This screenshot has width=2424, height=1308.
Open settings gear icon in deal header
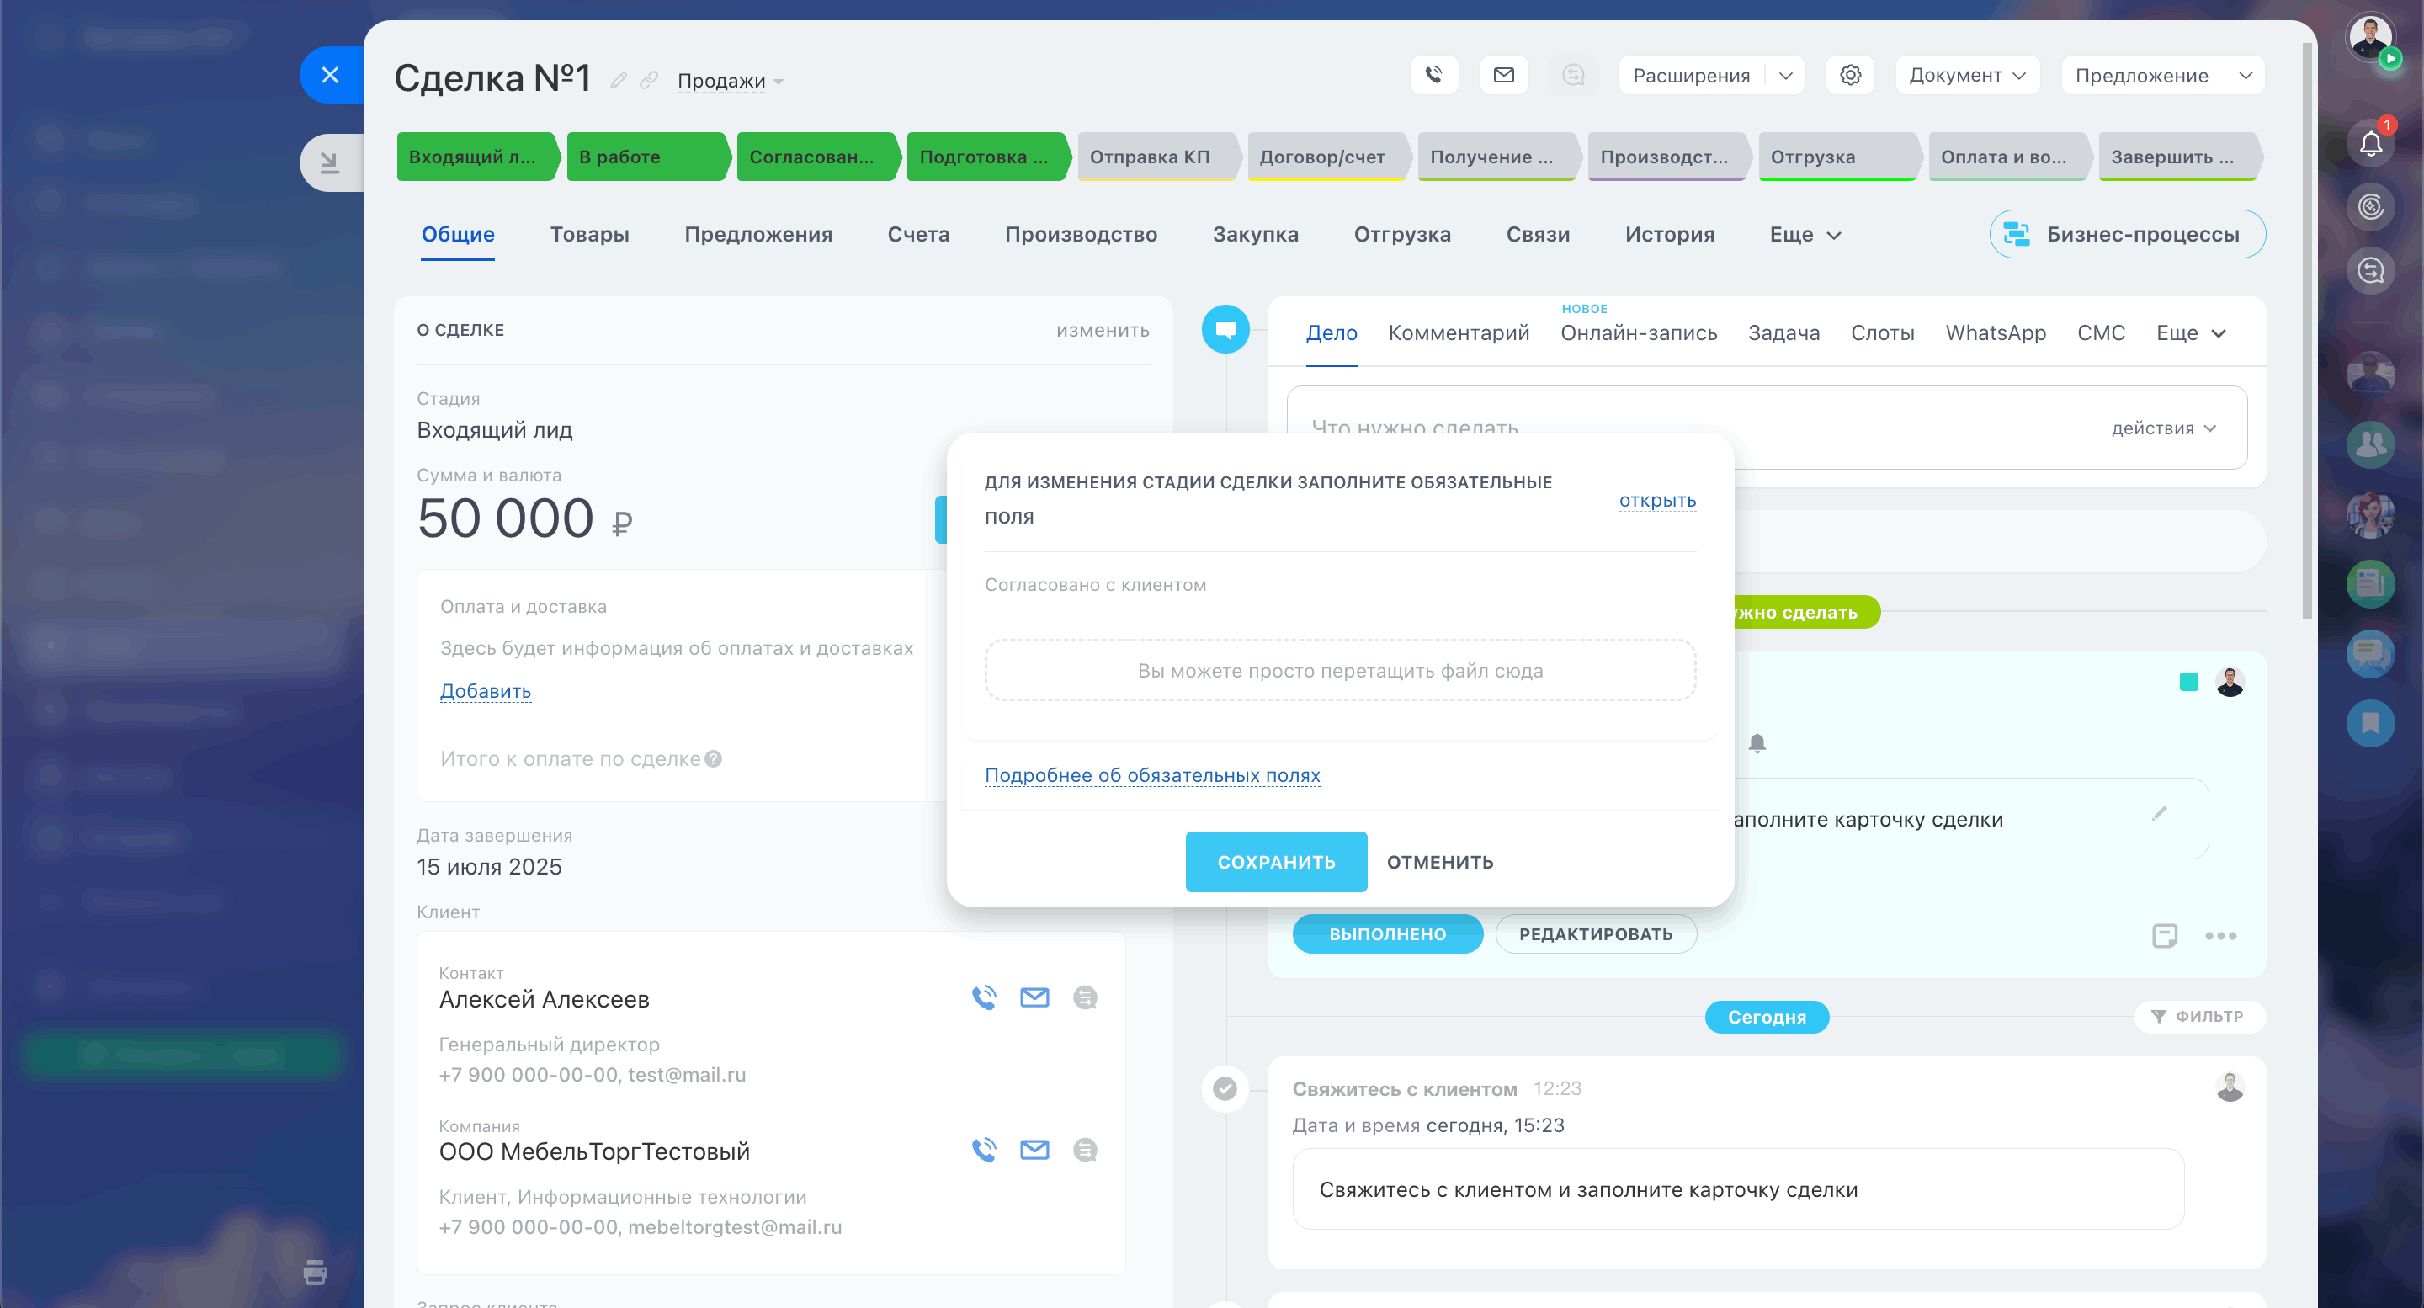[x=1850, y=75]
